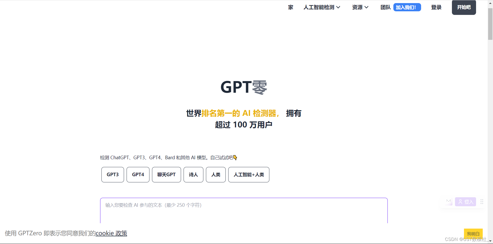Click the GPT零 logo heading
Image resolution: width=493 pixels, height=244 pixels.
pos(244,87)
